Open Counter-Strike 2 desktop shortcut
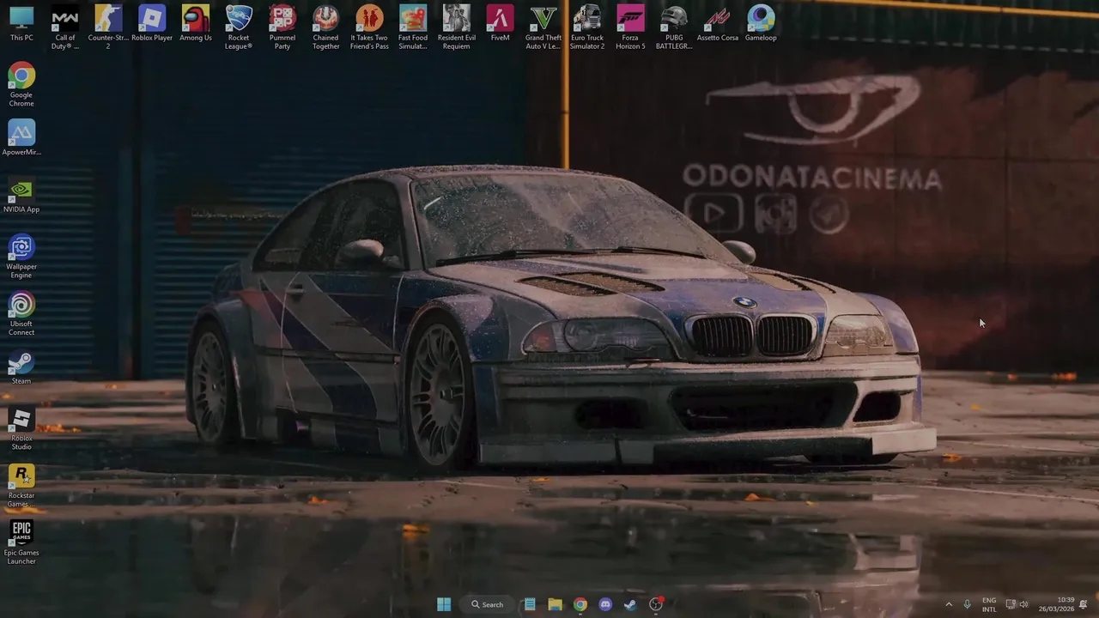The width and height of the screenshot is (1099, 618). (108, 27)
